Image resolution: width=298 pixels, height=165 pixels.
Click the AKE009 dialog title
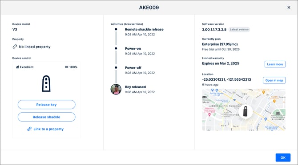(x=149, y=8)
